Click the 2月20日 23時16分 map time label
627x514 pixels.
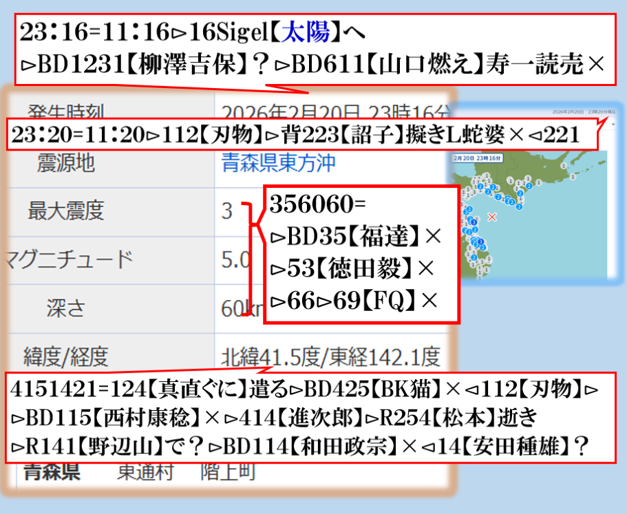coord(478,157)
